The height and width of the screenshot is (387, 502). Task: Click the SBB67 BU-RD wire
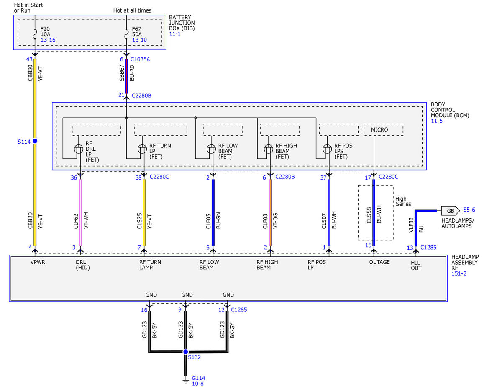[126, 75]
